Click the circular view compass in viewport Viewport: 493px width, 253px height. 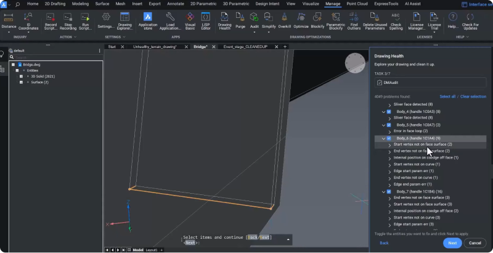coord(355,63)
